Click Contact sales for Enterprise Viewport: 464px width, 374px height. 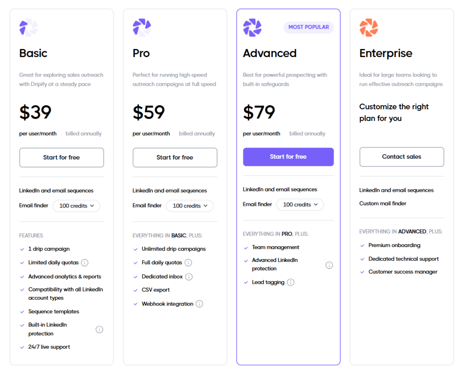click(401, 157)
